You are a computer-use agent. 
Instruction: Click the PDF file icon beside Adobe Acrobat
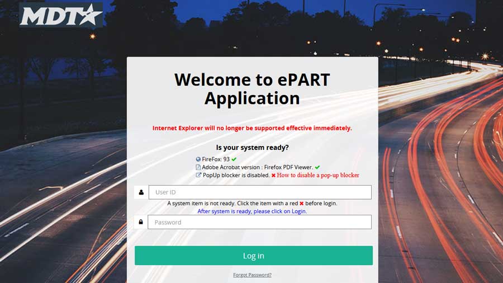pos(198,167)
